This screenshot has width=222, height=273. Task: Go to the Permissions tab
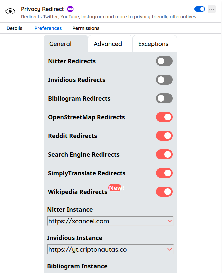86,28
